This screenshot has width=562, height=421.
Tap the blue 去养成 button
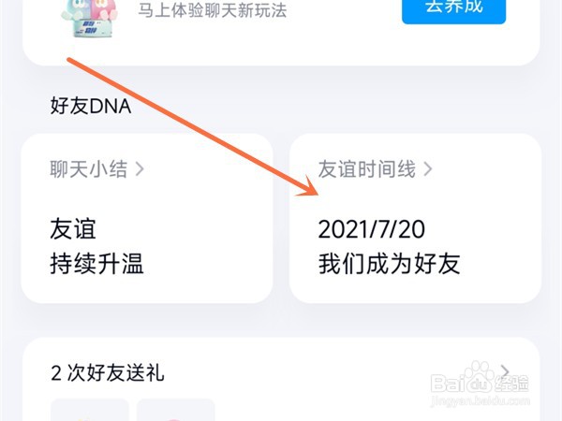click(453, 9)
